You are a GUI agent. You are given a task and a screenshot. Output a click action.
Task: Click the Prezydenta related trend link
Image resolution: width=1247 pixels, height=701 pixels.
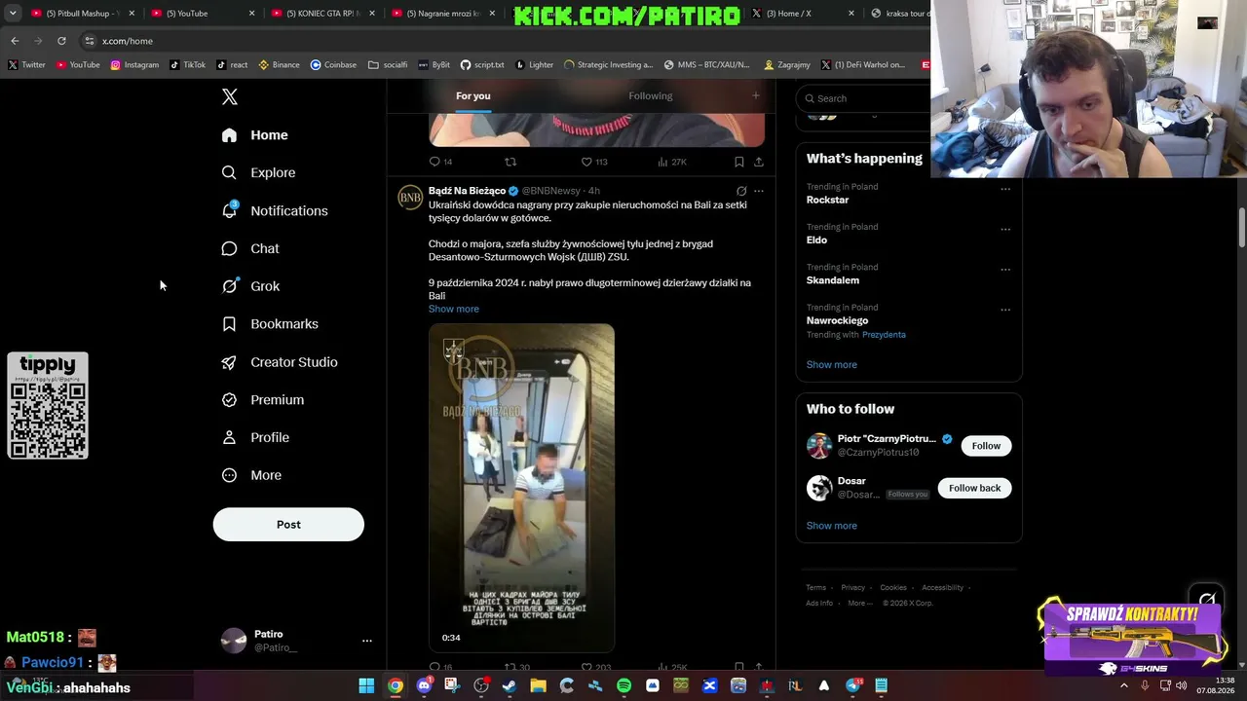[x=884, y=335]
